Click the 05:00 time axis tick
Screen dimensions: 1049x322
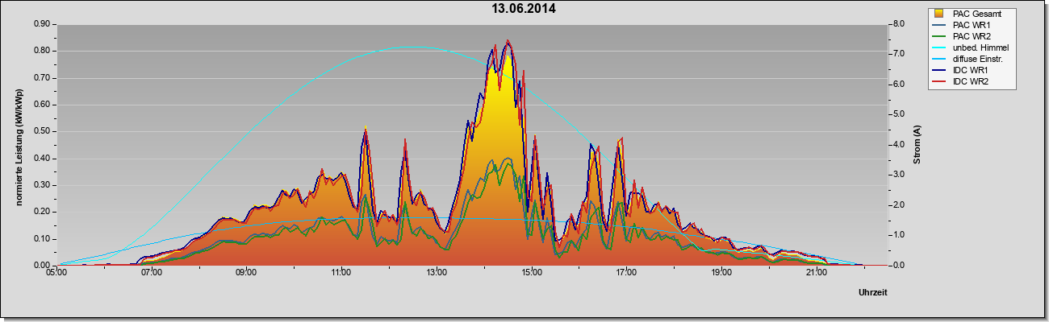(56, 274)
